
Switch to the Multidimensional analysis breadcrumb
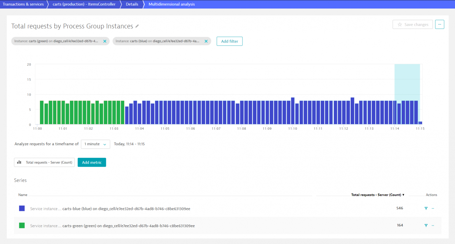[x=172, y=4]
